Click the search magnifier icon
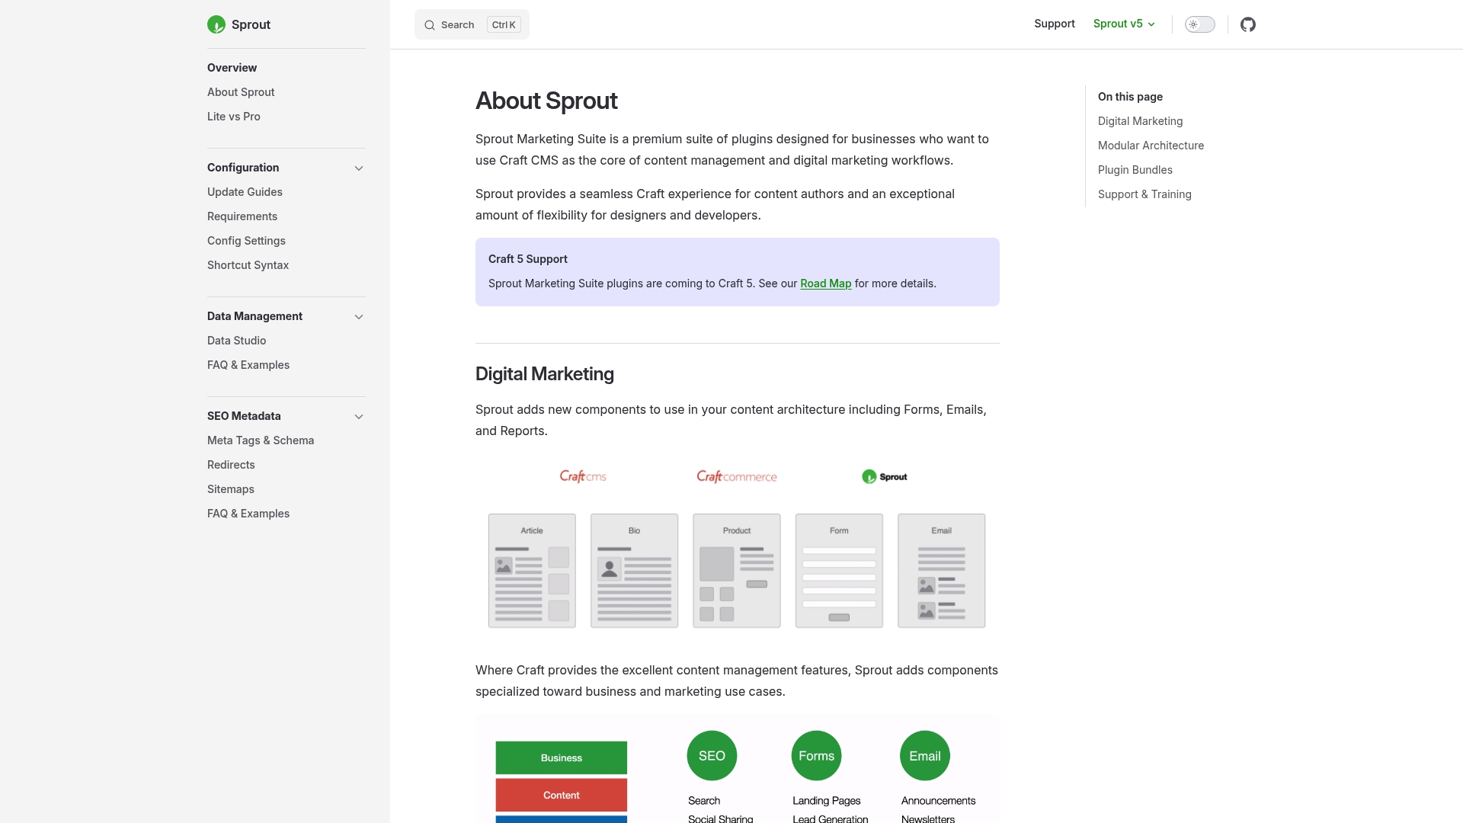This screenshot has height=823, width=1463. point(430,24)
